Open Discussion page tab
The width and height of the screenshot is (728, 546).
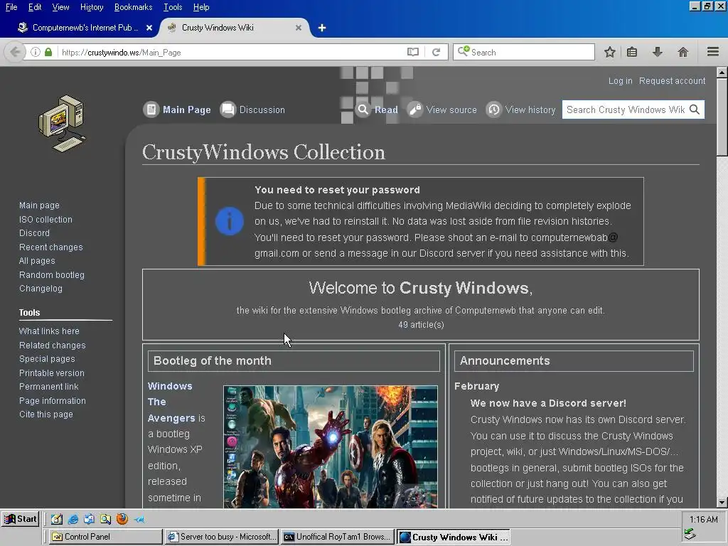click(262, 110)
